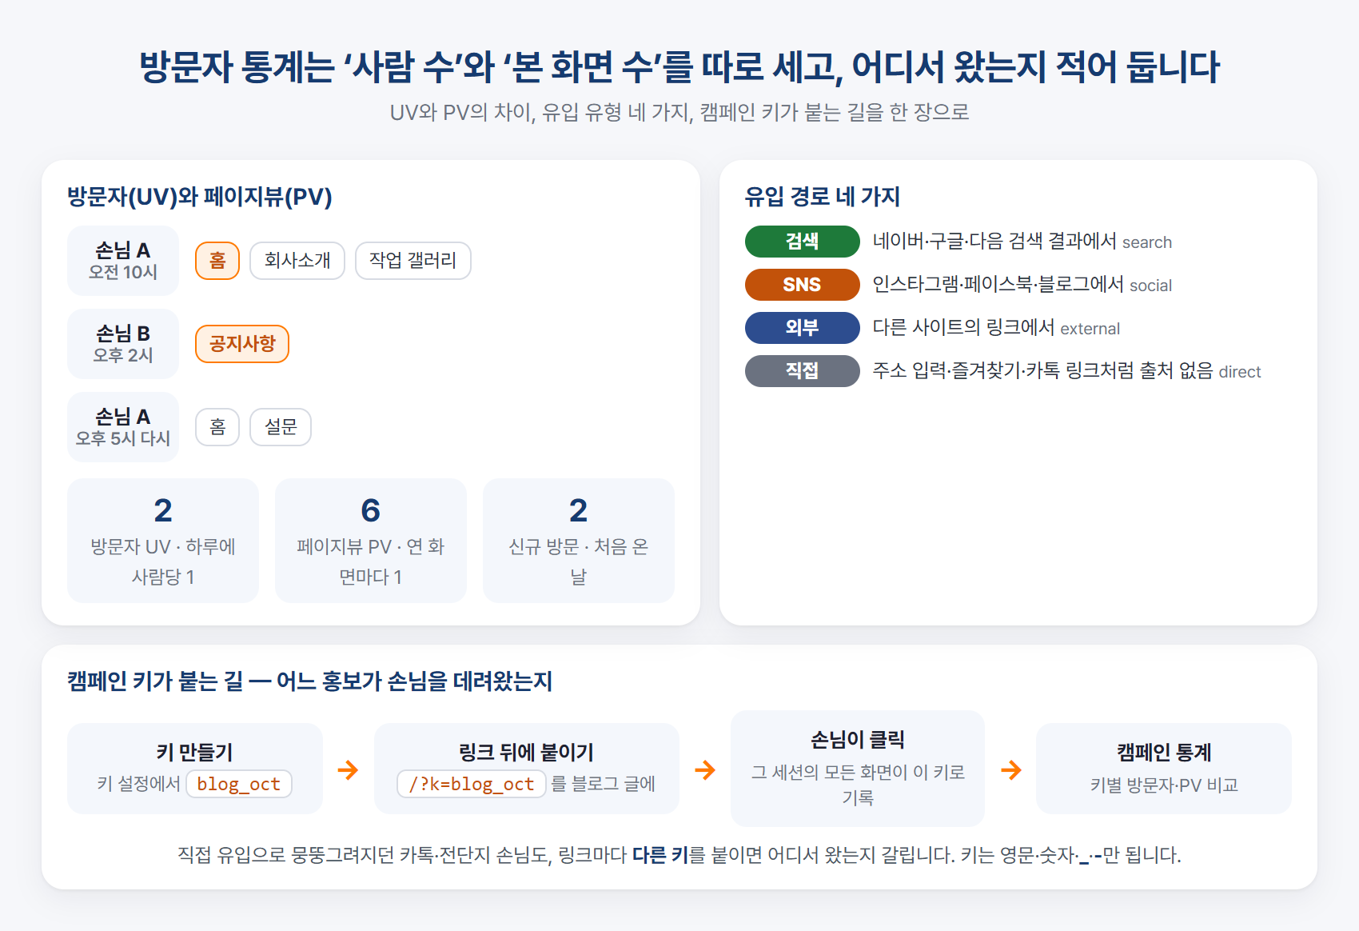Click the 페이지뷰 PV count card

(x=371, y=541)
